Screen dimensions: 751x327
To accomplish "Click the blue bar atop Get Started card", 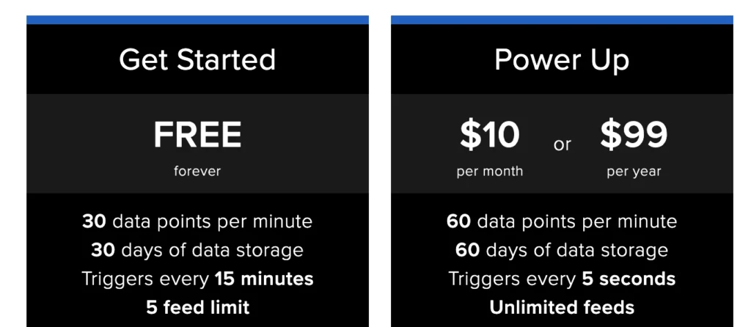I will click(x=197, y=20).
